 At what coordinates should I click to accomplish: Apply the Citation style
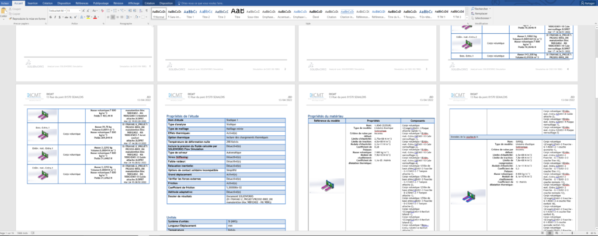pos(332,14)
